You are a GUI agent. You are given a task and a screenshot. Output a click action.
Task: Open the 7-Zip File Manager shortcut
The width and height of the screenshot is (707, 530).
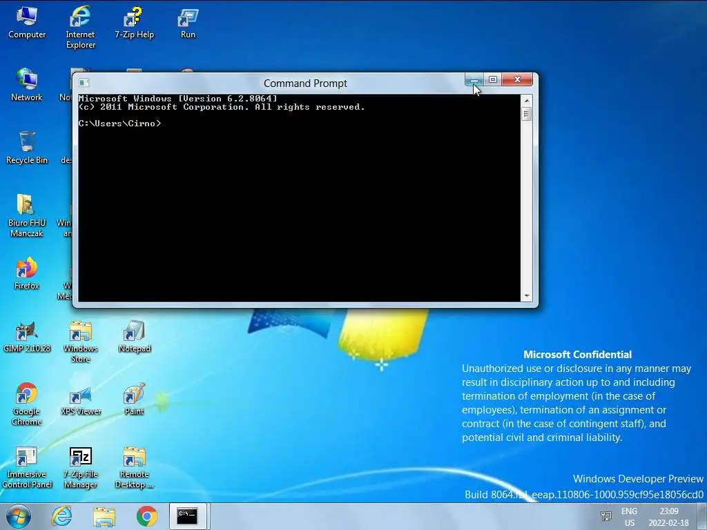tap(80, 467)
